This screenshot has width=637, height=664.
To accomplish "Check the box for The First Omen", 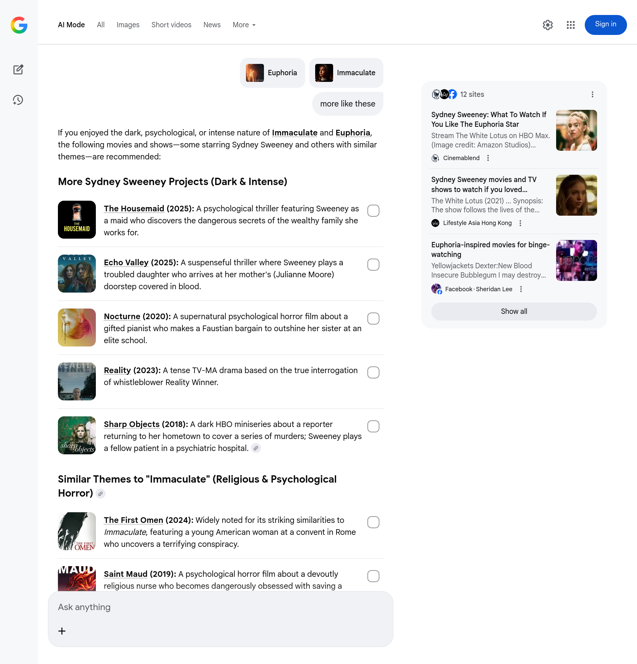I will coord(373,522).
